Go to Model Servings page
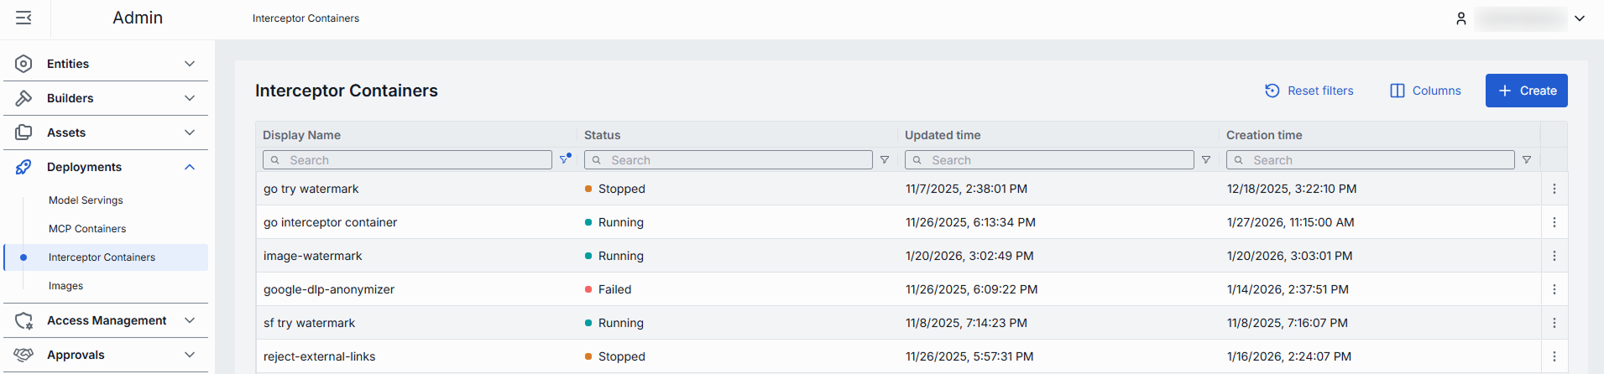This screenshot has width=1604, height=374. 86,200
